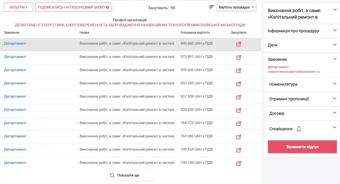Open the 748 749 UAH procurement external link icon
This screenshot has width=340, height=184.
click(x=238, y=163)
